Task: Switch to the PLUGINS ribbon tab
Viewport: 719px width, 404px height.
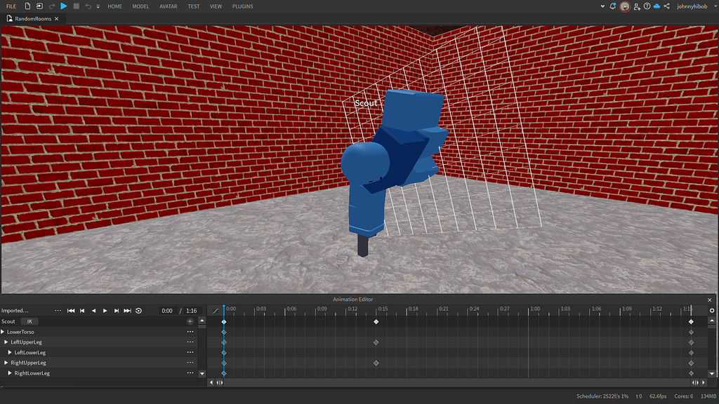Action: pos(242,6)
